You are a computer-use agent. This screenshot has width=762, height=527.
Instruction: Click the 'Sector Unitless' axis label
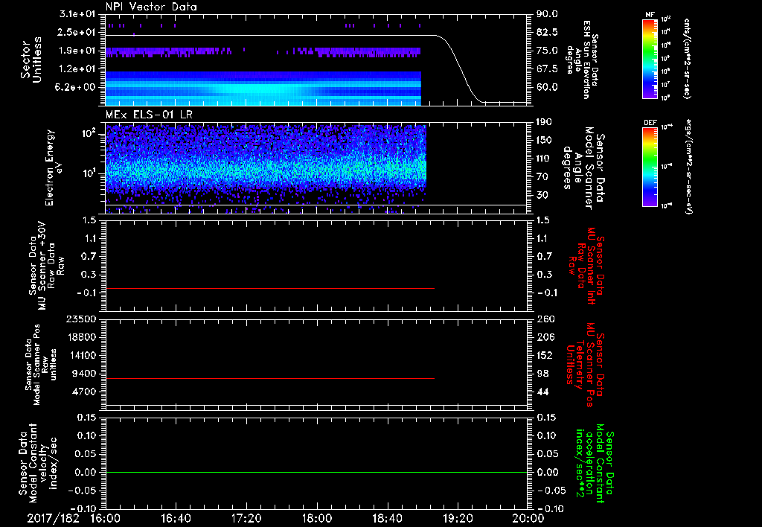tap(31, 60)
